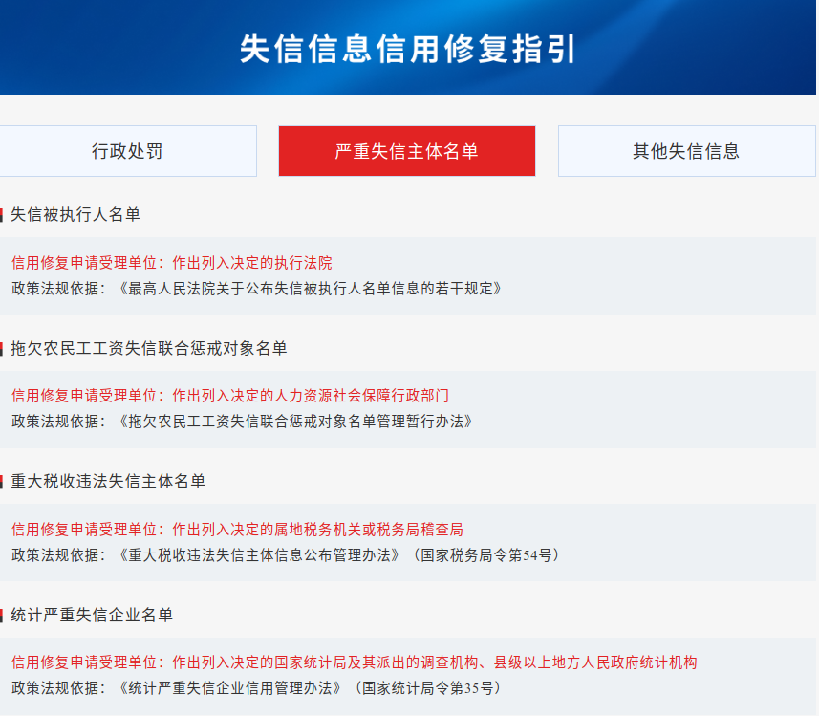Click the 失信被执行人名单 section heading
Viewport: 819px width, 716px height.
(75, 214)
